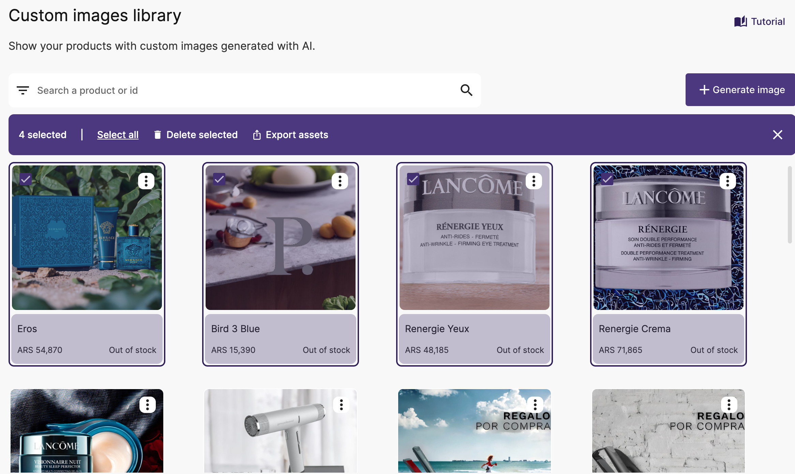This screenshot has height=474, width=795.
Task: Open three-dot menu on Renergie Crema card
Action: coord(727,181)
